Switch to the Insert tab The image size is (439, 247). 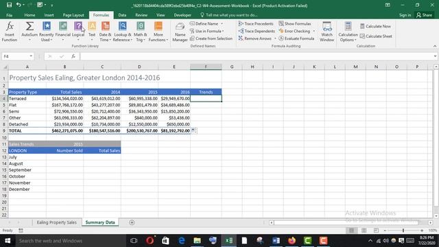pos(49,15)
